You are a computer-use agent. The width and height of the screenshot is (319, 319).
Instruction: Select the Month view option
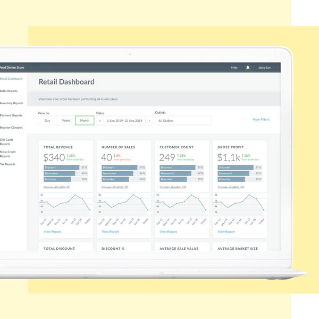[x=85, y=121]
